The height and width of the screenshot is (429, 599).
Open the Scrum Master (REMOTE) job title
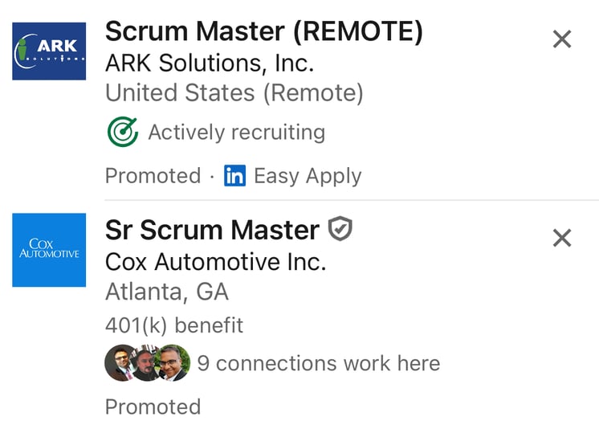[263, 32]
